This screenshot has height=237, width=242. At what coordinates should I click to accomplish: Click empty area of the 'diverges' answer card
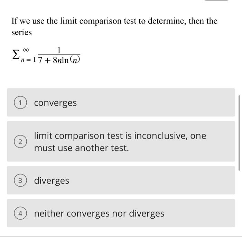tap(154, 181)
